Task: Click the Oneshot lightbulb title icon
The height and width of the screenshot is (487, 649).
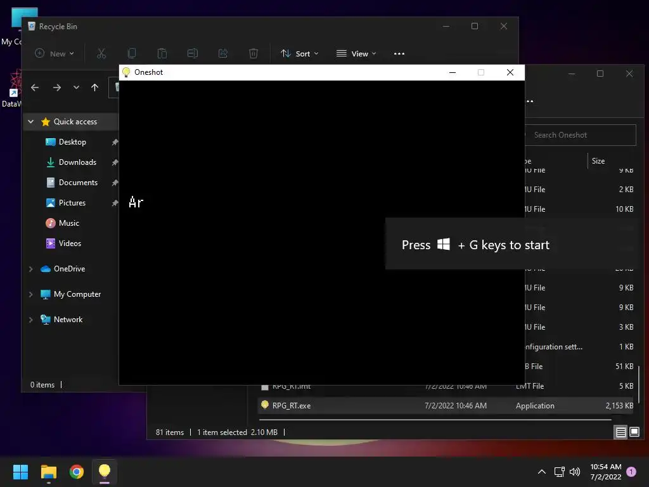Action: tap(126, 72)
